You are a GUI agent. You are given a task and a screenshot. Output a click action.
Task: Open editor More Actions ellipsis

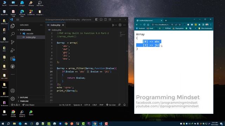(124, 25)
